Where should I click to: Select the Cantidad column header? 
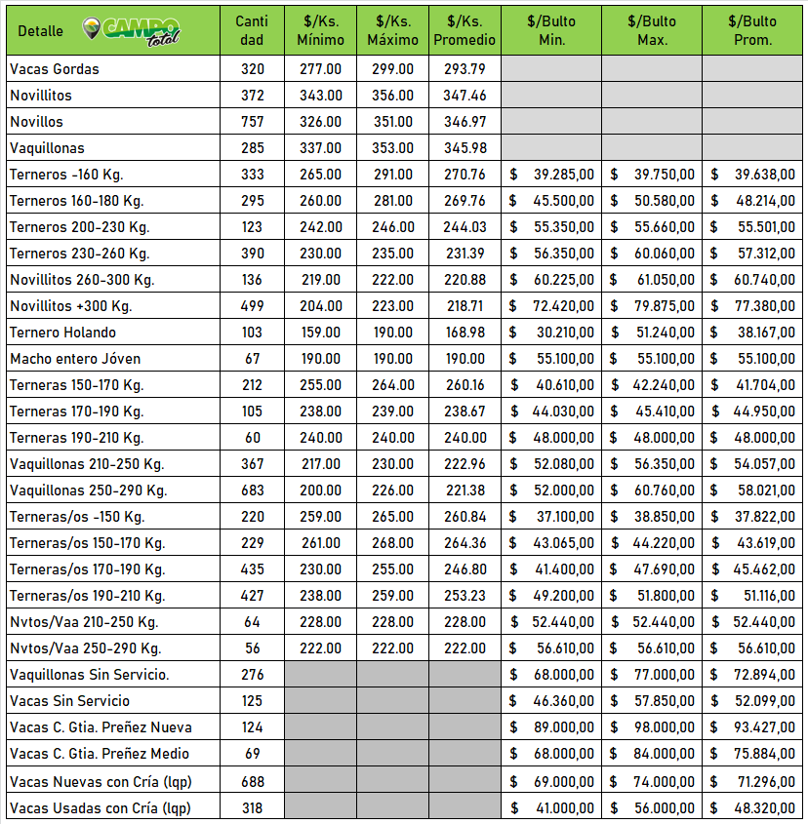[252, 30]
